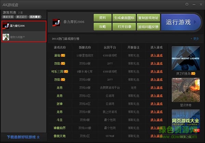This screenshot has height=143, width=205.
Task: Click the 游戏问题反馈 button
Action: click(148, 27)
